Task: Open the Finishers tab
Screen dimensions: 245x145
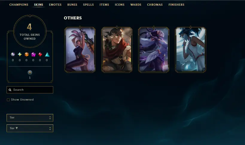Action: [x=176, y=5]
